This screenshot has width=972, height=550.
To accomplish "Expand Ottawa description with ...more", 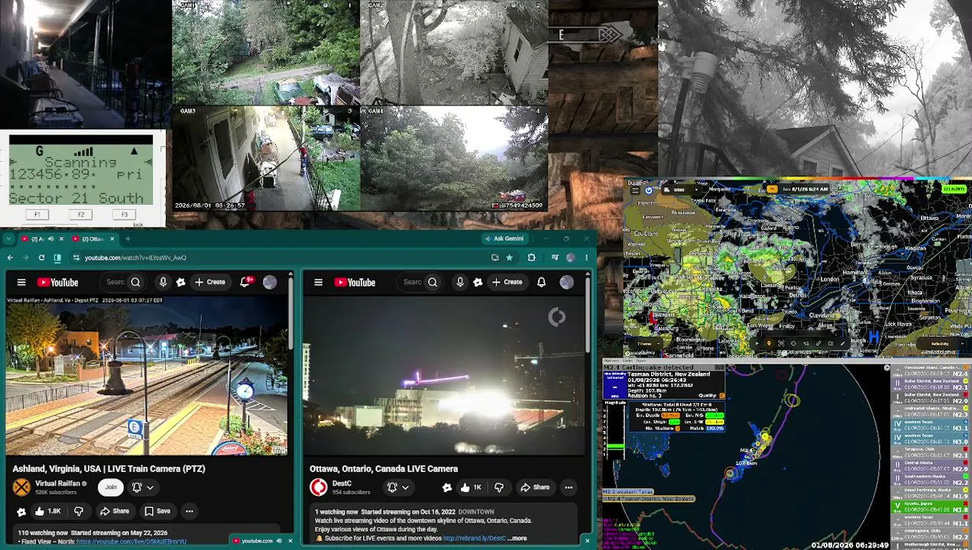I will 517,539.
